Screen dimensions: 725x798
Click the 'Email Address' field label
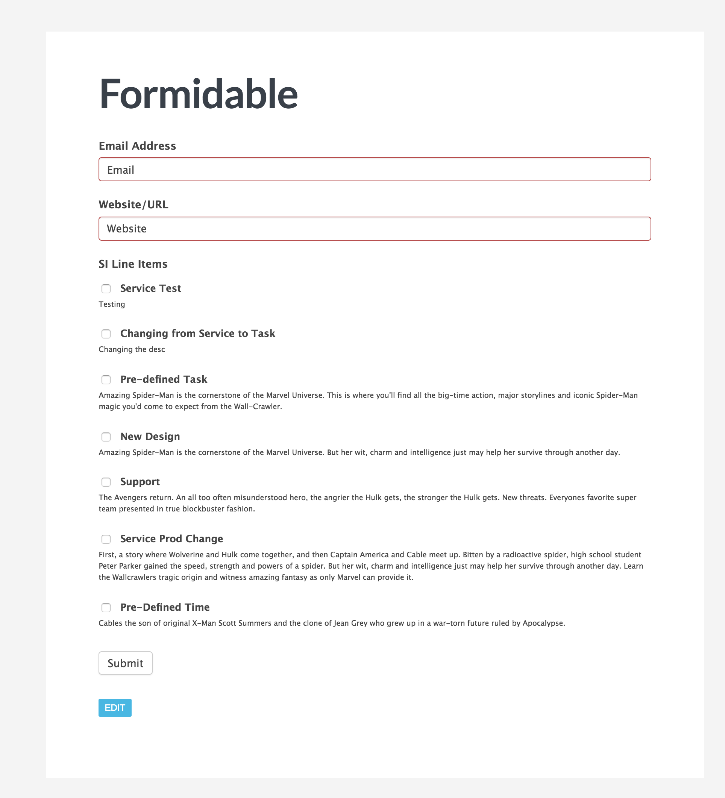(137, 146)
